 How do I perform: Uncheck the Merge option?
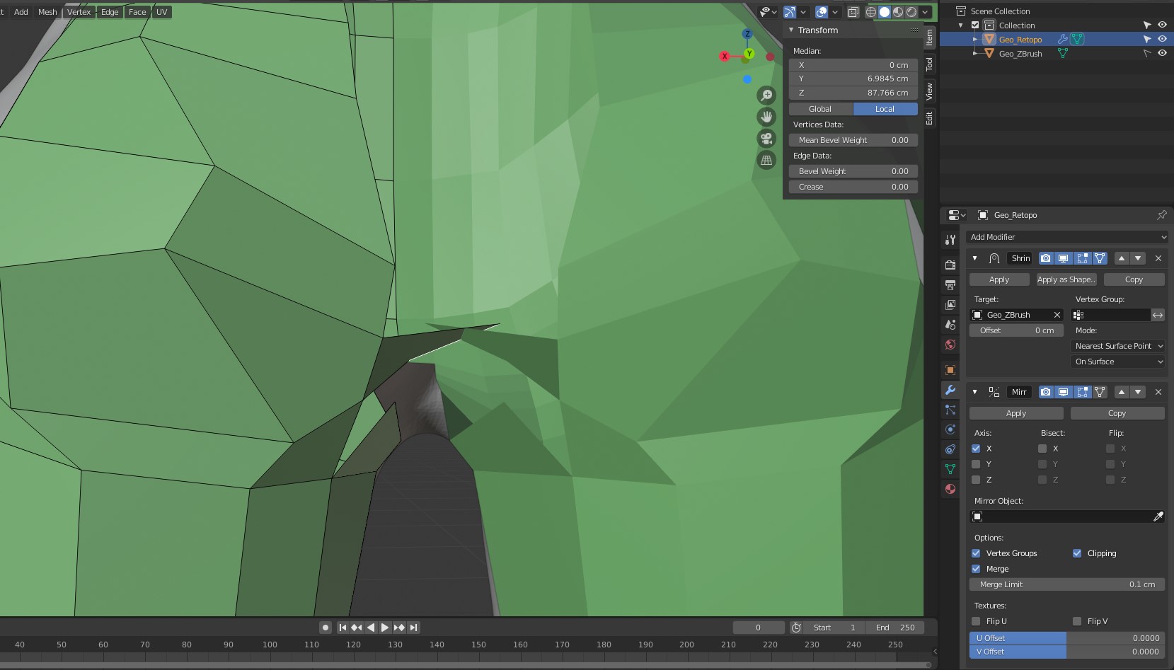(976, 569)
